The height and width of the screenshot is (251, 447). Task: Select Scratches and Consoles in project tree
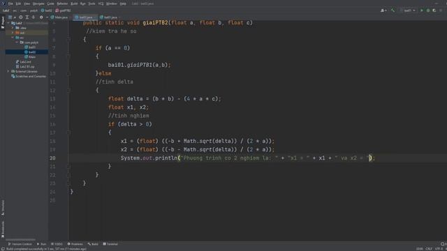click(x=29, y=76)
